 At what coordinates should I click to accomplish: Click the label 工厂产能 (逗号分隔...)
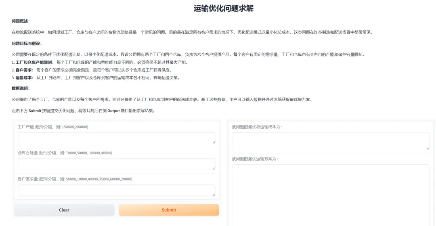pos(53,127)
